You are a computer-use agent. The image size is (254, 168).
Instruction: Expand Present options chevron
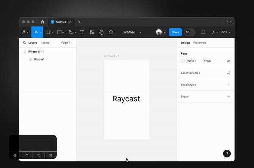click(x=217, y=32)
